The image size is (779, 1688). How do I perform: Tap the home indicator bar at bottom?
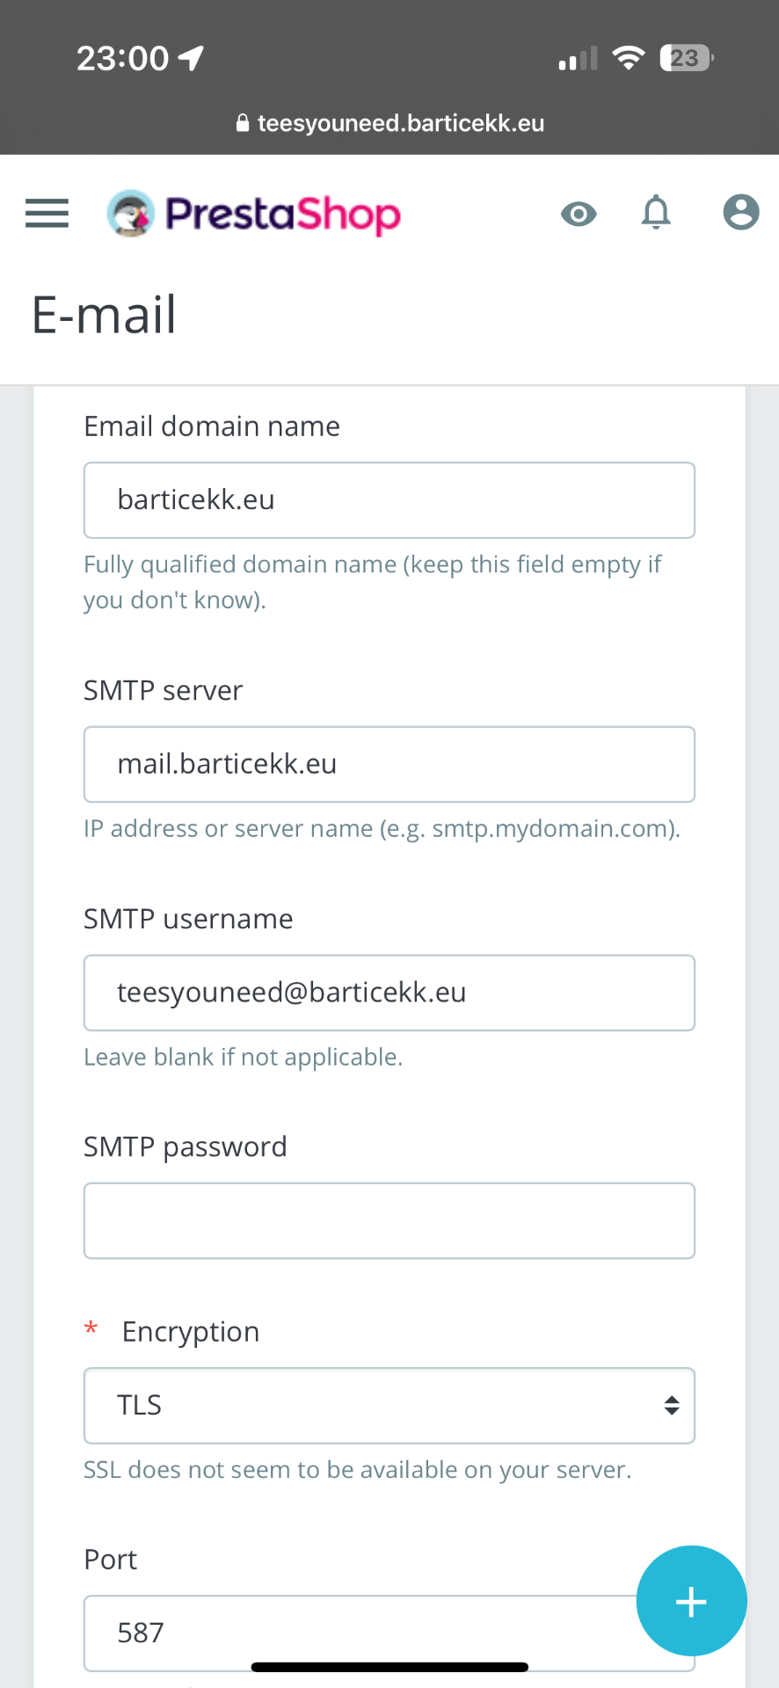389,1667
